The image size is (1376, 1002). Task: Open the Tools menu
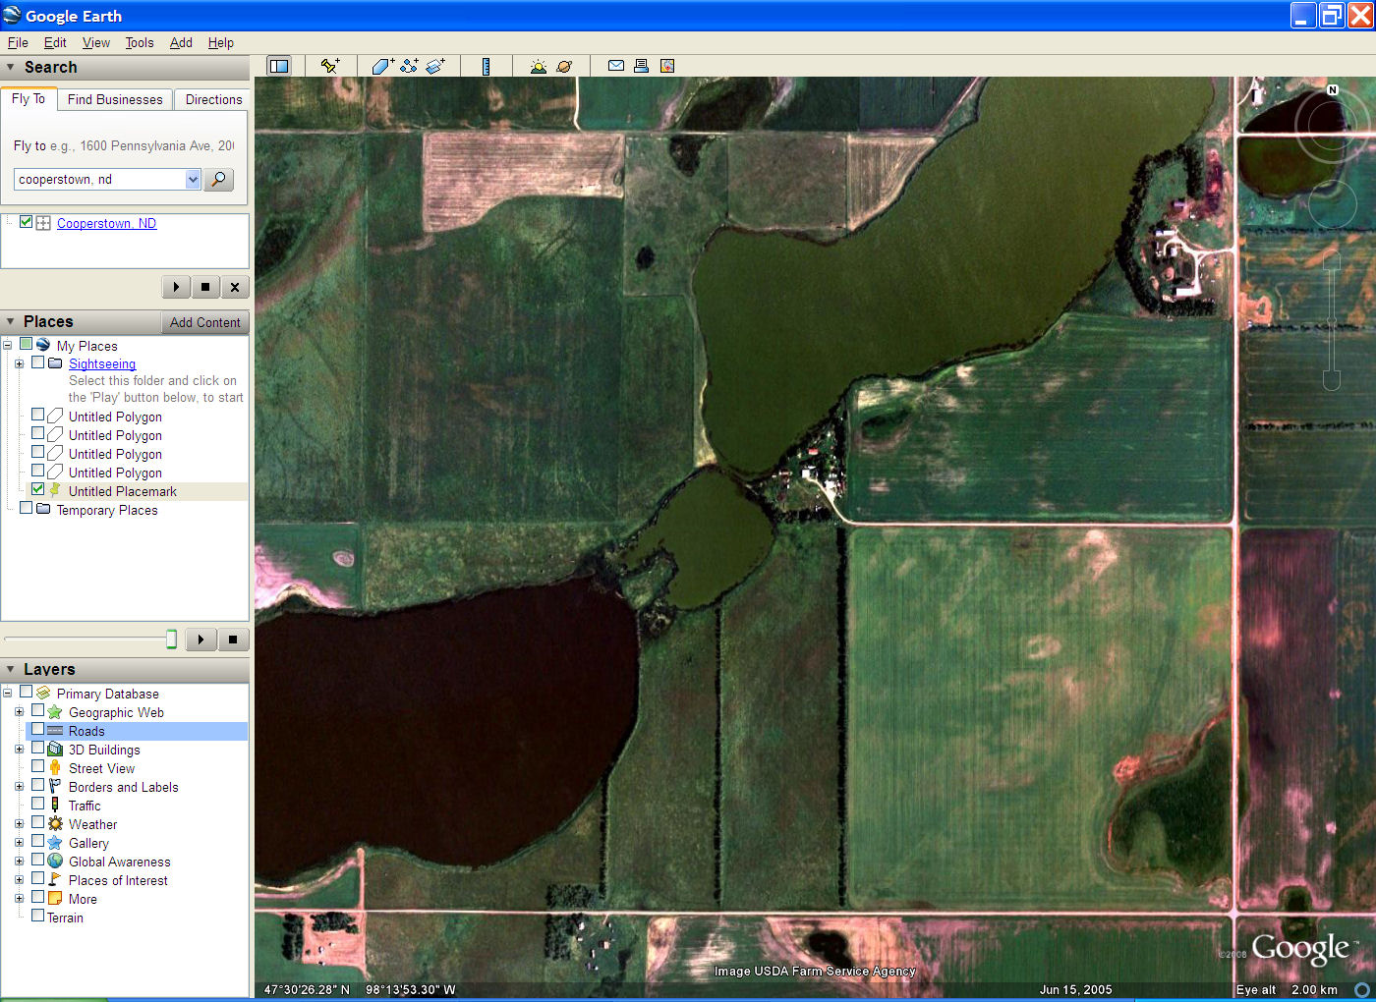pos(140,42)
